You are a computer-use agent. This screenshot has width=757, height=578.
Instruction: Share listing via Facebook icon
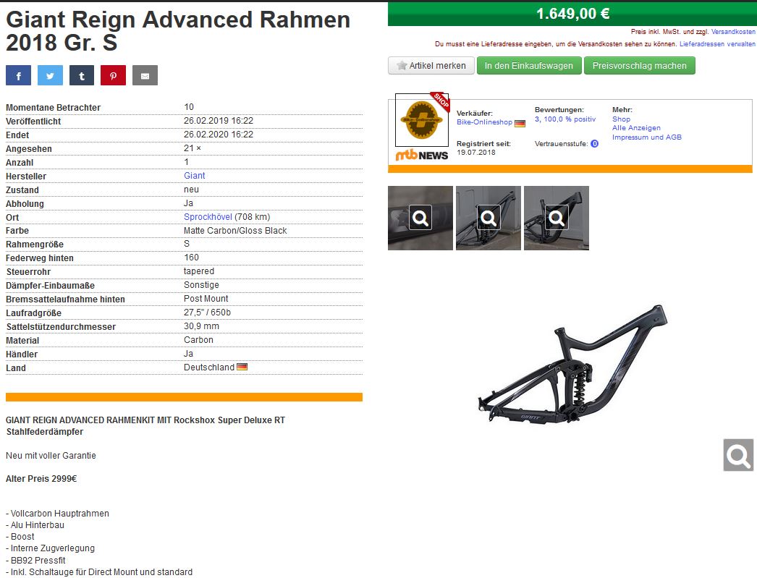(18, 75)
